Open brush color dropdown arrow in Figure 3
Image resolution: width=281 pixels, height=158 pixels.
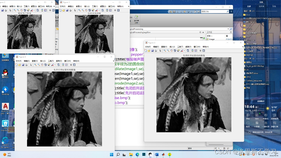(x=185, y=51)
